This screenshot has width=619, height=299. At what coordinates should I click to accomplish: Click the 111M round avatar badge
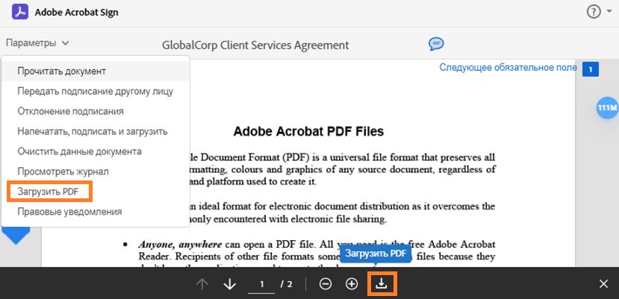[607, 107]
